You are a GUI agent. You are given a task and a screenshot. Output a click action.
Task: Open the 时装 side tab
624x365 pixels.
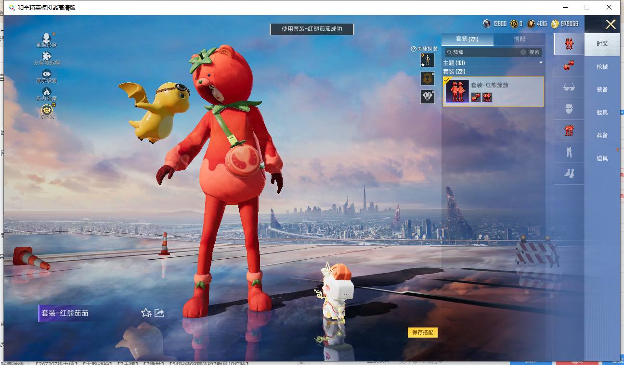pos(602,44)
